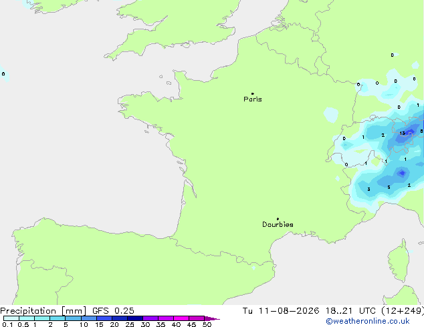Viewport: 424px width, 327px height.
Task: Click the 30–35 mm legend color box
Action: coord(150,318)
